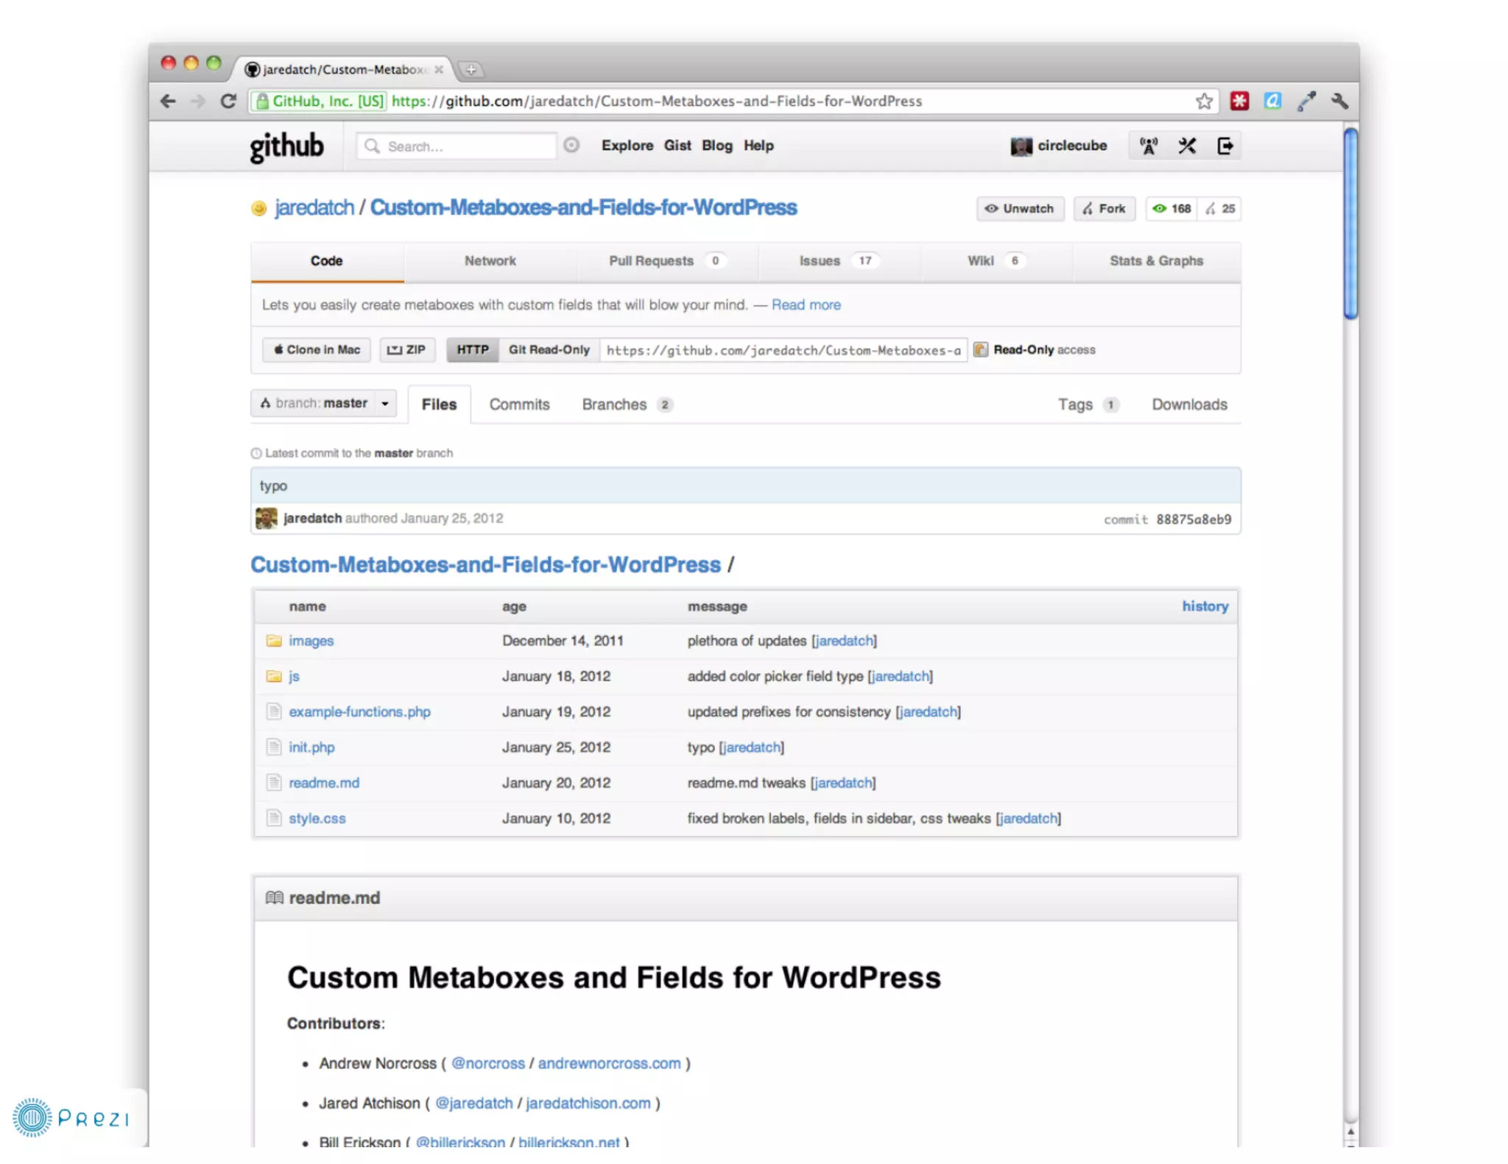Open the Wiki tab
The height and width of the screenshot is (1164, 1508).
(x=996, y=261)
